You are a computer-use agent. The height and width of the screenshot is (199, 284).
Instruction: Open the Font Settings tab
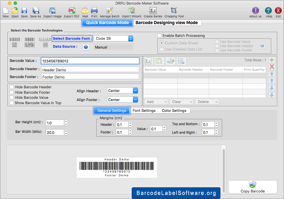click(144, 111)
